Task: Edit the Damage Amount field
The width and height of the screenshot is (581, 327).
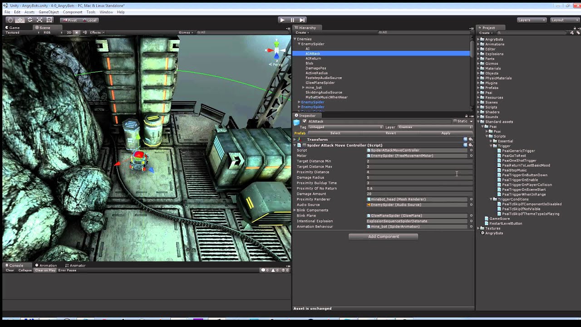Action: [419, 194]
